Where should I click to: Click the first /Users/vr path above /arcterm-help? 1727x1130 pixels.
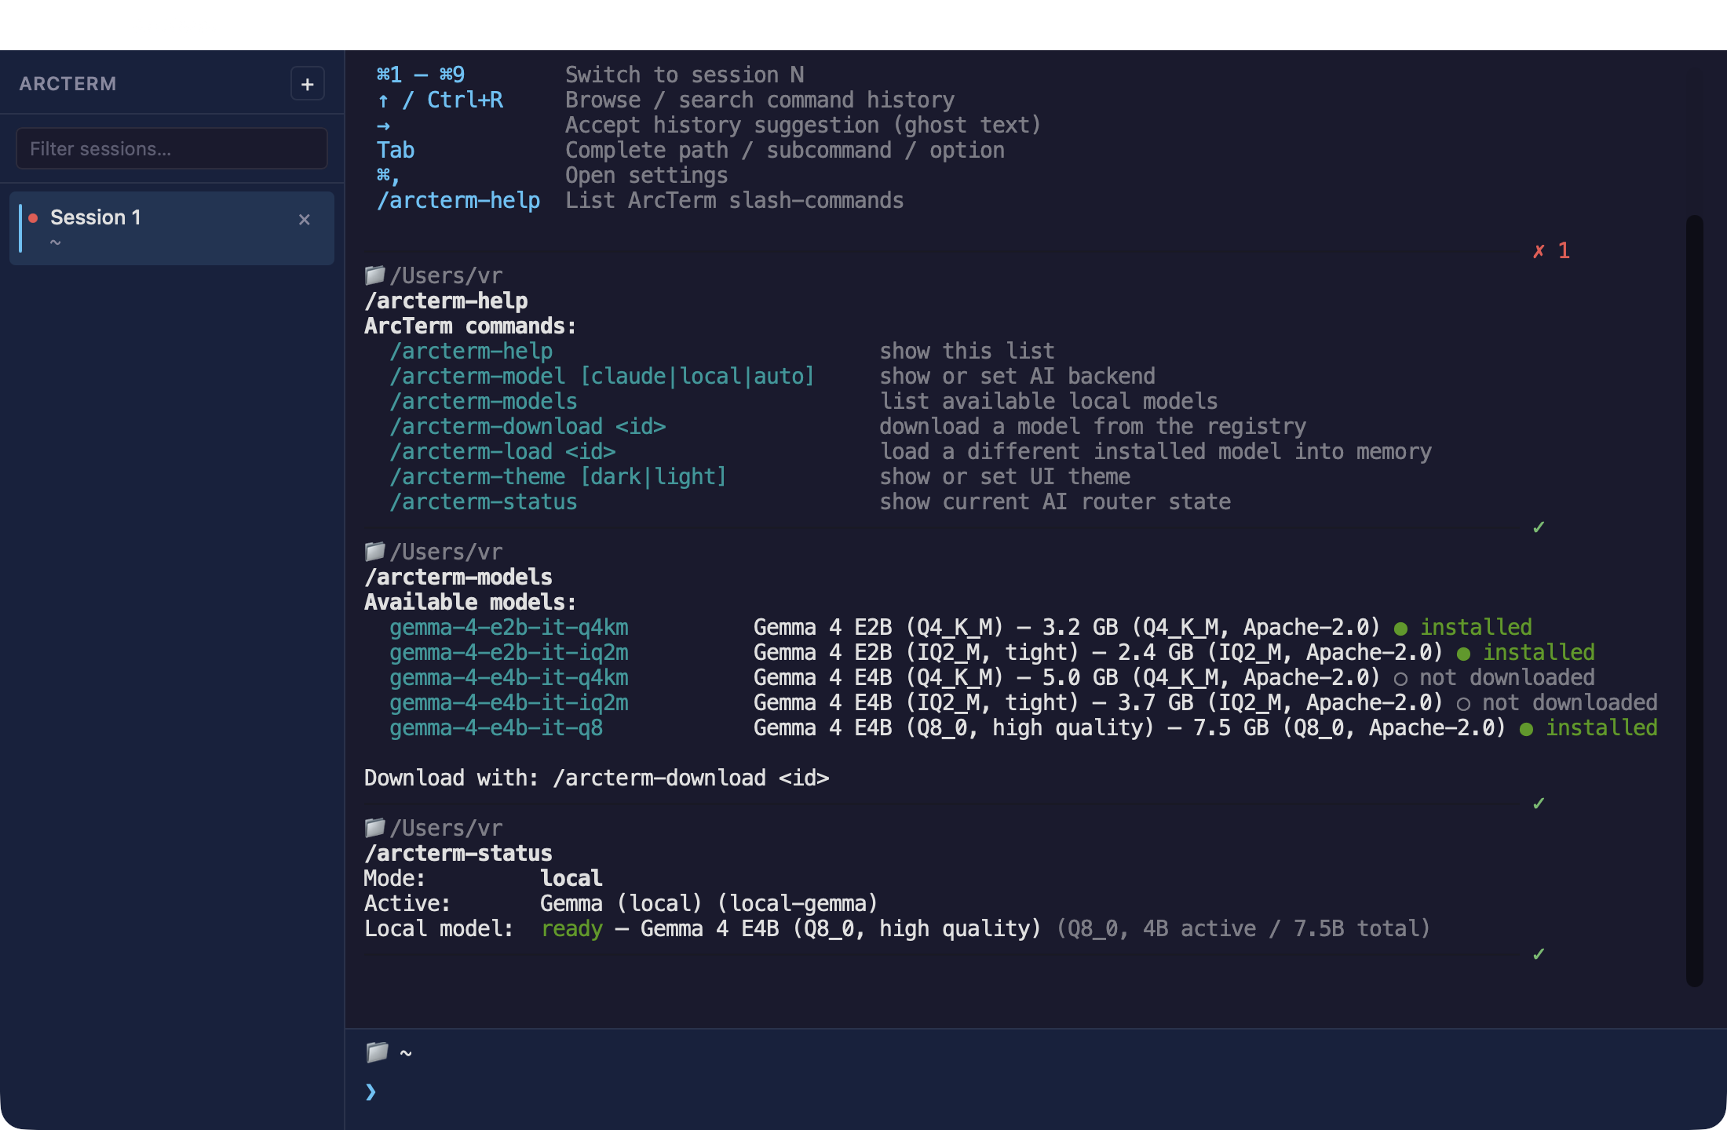(446, 276)
